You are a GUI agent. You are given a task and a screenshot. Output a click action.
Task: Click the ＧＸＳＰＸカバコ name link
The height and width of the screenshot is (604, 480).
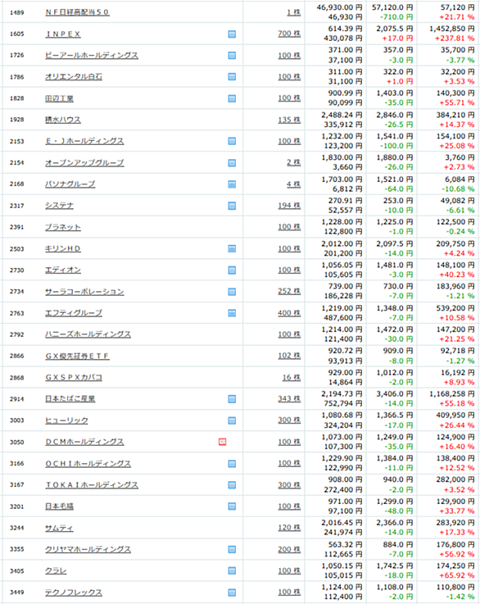(74, 378)
